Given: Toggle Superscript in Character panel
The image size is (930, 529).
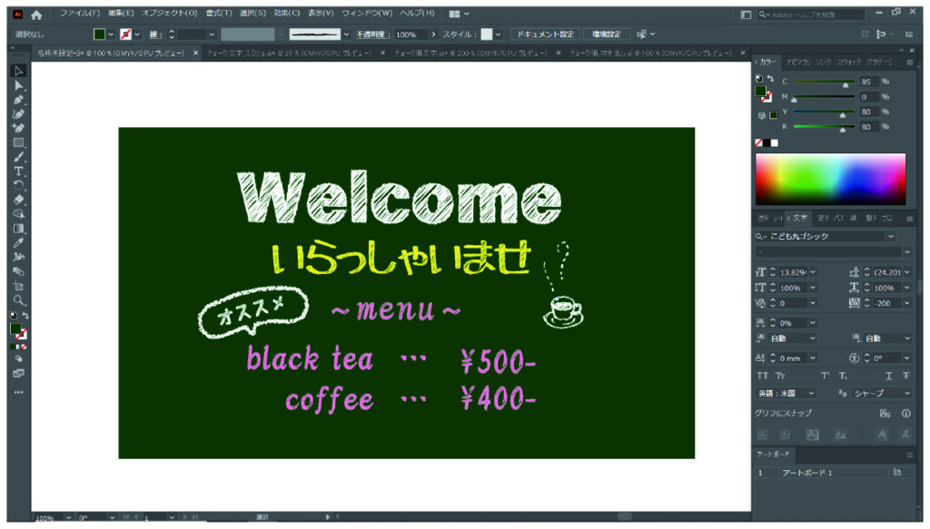Looking at the screenshot, I should coord(825,376).
